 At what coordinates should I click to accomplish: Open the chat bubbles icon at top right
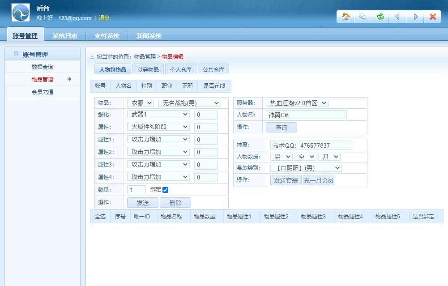[363, 17]
